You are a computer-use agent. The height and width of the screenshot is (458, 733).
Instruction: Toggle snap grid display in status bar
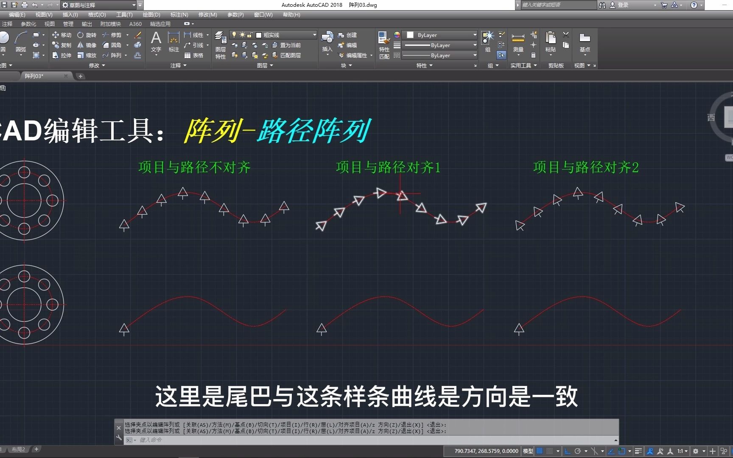[540, 451]
